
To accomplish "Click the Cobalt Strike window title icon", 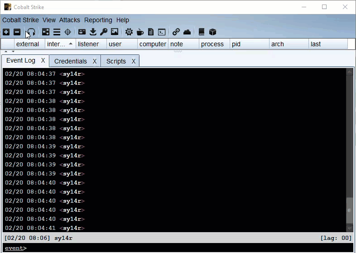I will click(x=8, y=7).
